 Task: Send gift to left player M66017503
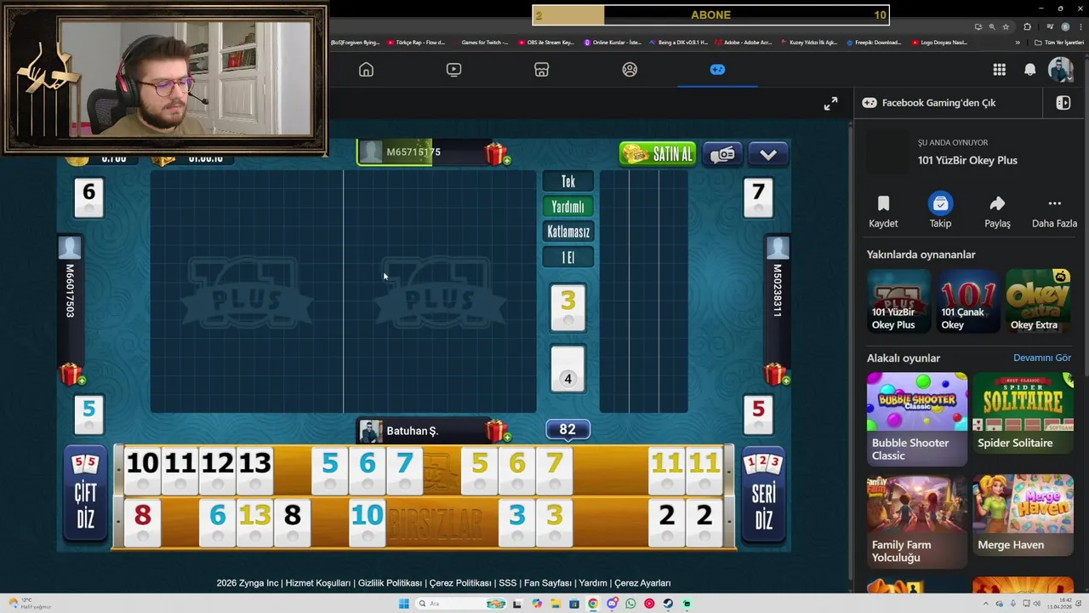tap(71, 374)
